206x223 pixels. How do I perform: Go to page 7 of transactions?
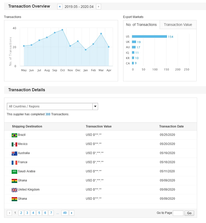coord(51,213)
